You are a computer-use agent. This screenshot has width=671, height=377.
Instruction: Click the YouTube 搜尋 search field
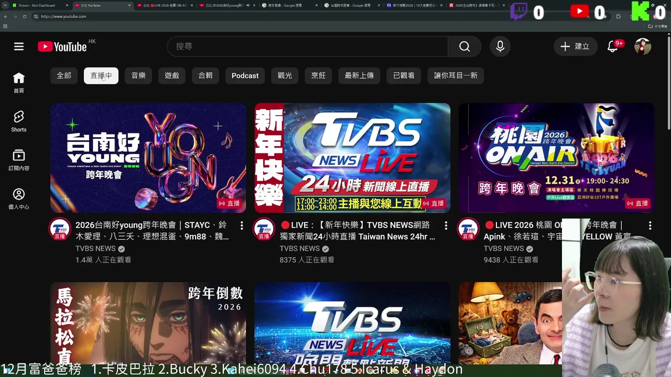click(x=308, y=47)
